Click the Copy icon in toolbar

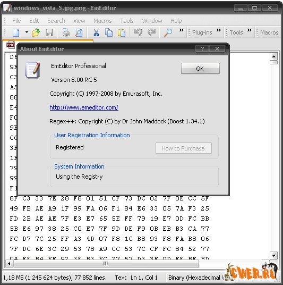[109, 33]
